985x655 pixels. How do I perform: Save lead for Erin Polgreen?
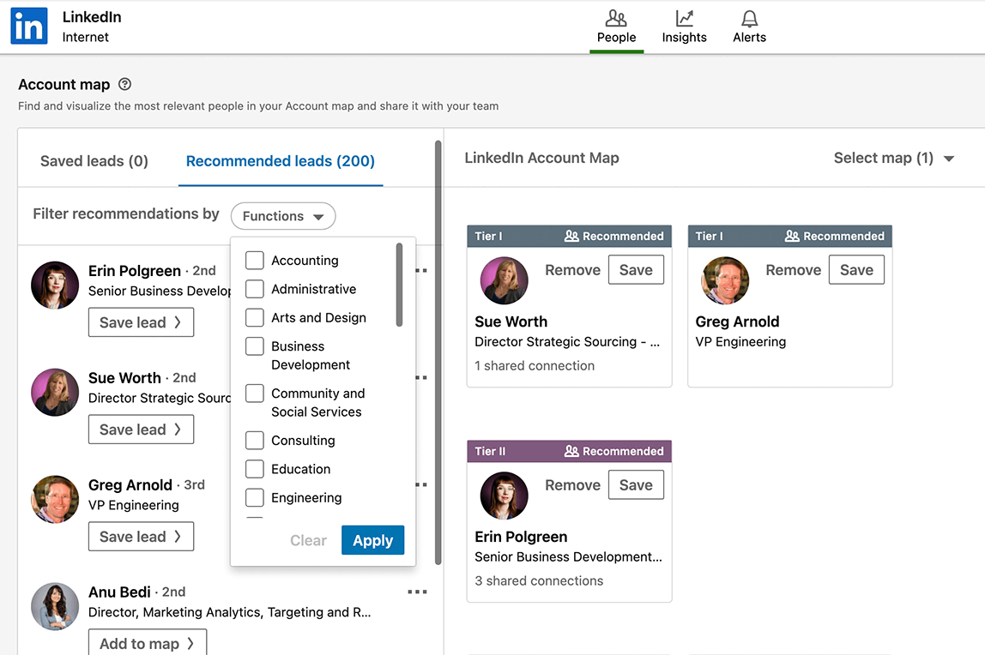click(141, 322)
